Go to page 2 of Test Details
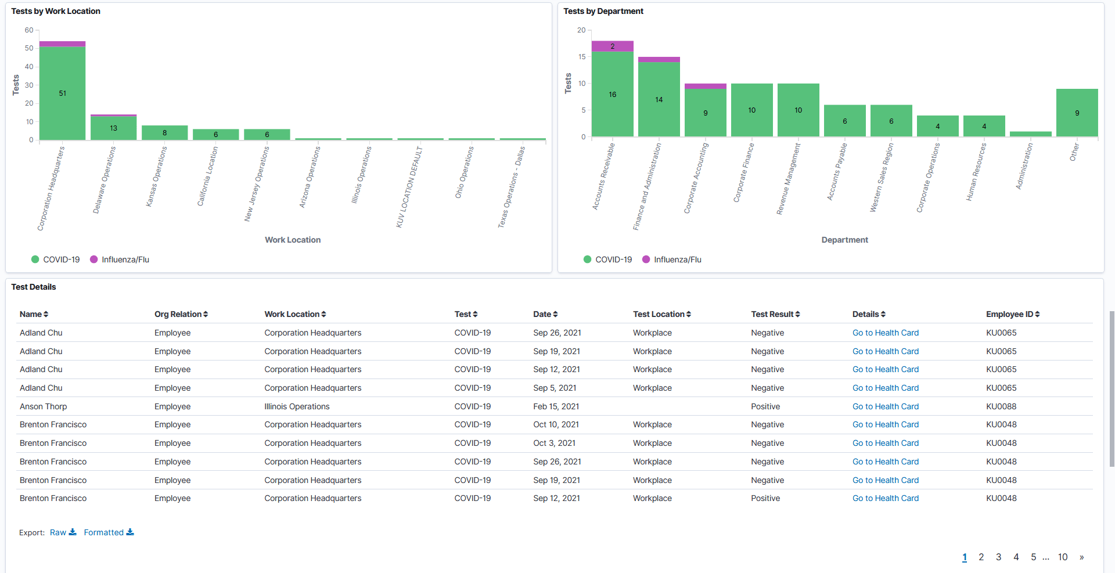The width and height of the screenshot is (1115, 573). point(981,557)
